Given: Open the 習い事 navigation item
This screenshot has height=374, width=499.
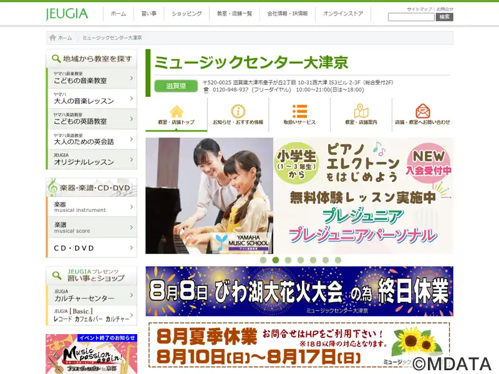Looking at the screenshot, I should (149, 14).
